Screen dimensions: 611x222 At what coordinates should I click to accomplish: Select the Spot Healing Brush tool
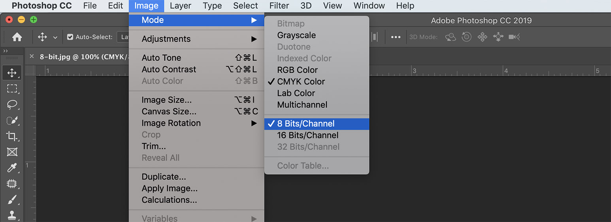coord(12,184)
